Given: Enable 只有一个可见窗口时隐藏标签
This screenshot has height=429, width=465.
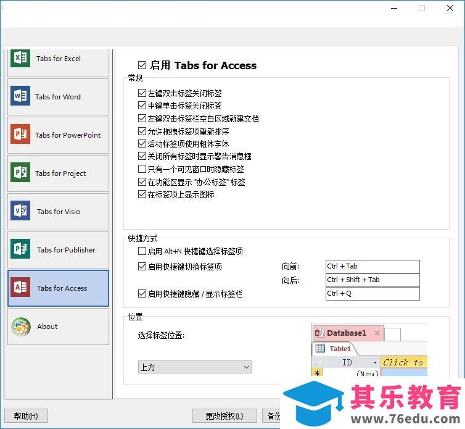Looking at the screenshot, I should pyautogui.click(x=142, y=169).
